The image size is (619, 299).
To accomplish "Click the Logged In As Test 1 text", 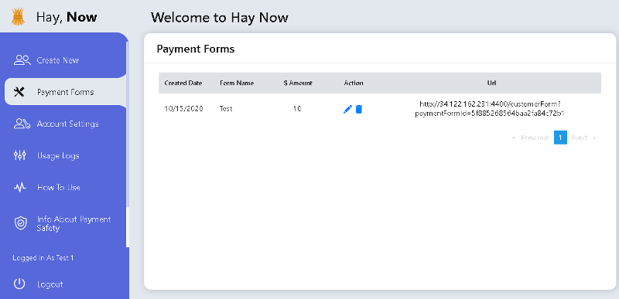I will click(x=43, y=258).
